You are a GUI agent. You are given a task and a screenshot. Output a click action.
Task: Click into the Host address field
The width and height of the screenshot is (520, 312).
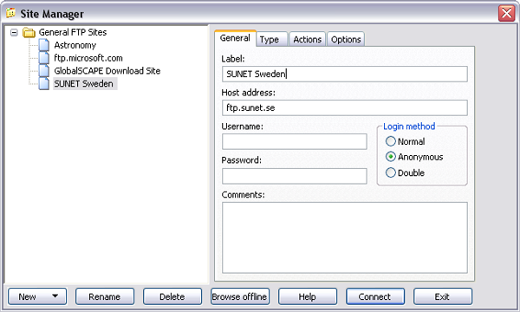345,107
